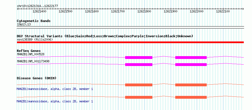Click the right arrow end of ruler
The height and width of the screenshot is (110, 252).
(x=243, y=9)
